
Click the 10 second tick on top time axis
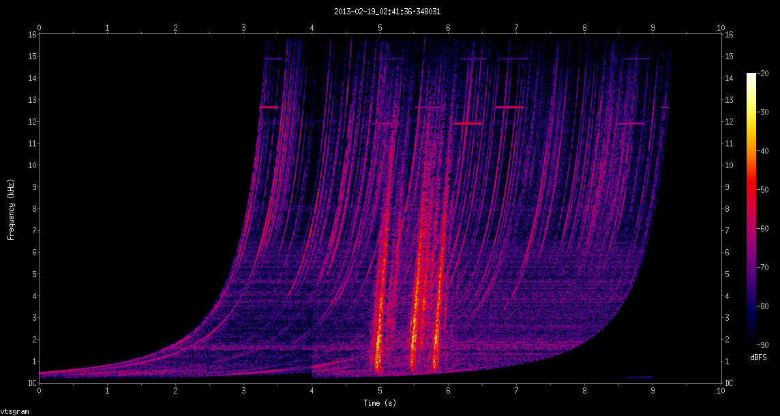tap(721, 28)
